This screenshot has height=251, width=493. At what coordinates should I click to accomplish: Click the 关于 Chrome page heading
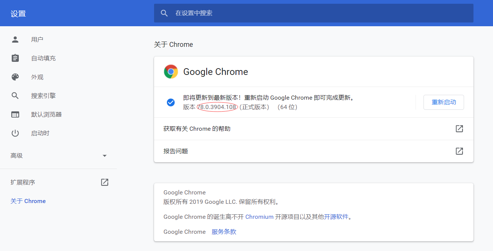[174, 44]
